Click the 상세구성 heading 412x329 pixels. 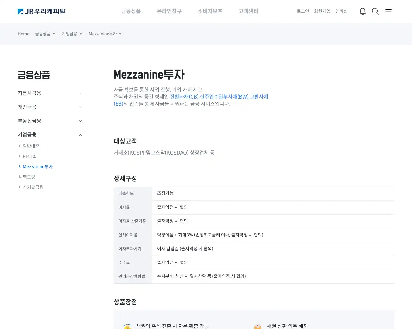point(125,178)
